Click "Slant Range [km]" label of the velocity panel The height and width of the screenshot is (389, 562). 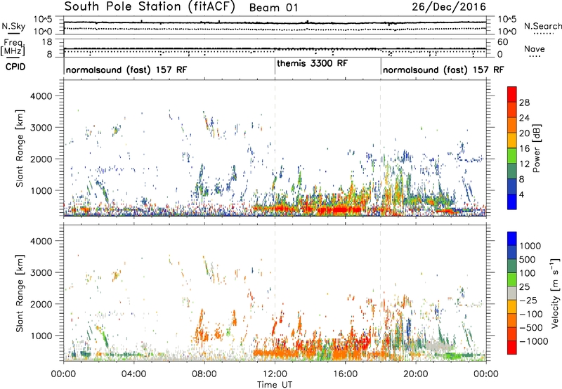pyautogui.click(x=20, y=294)
